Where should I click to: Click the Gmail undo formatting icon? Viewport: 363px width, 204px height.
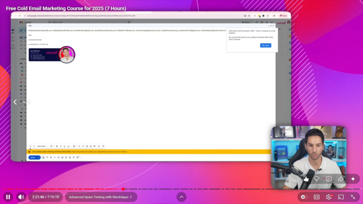(30, 146)
